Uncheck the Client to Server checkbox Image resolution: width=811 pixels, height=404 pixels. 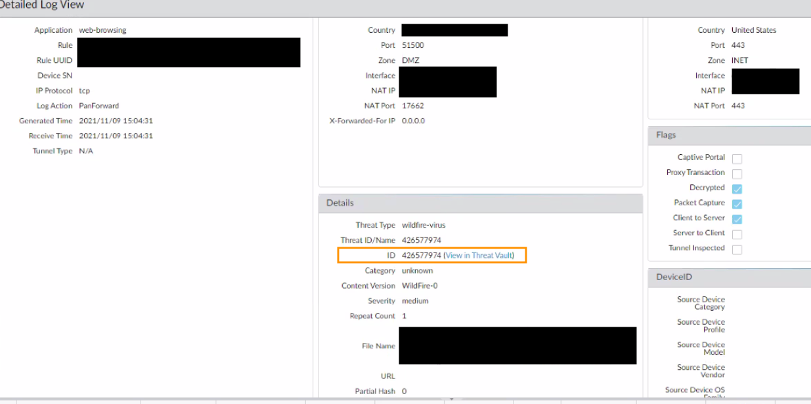tap(737, 219)
